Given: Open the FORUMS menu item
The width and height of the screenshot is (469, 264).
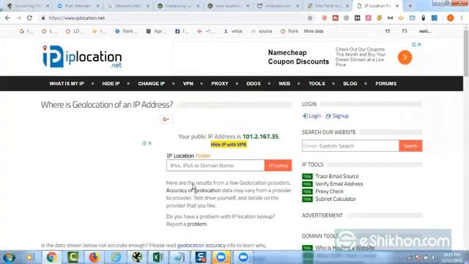Looking at the screenshot, I should coord(386,84).
